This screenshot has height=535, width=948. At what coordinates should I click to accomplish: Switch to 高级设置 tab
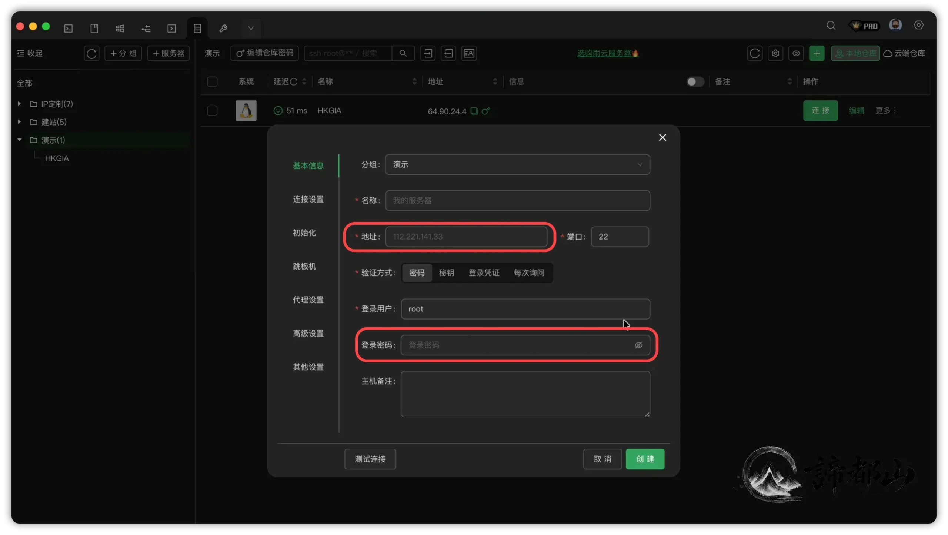click(308, 333)
